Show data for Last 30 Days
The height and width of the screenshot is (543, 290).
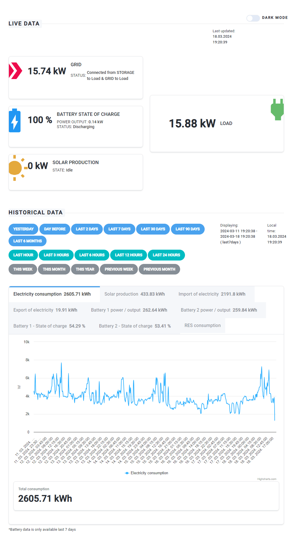coord(153,229)
